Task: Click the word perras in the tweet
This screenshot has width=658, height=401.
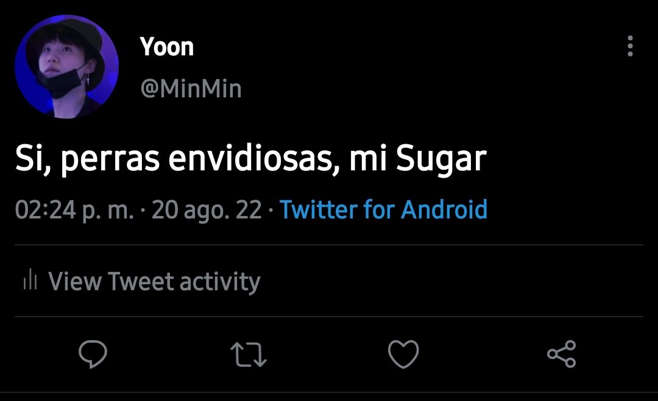Action: point(110,161)
